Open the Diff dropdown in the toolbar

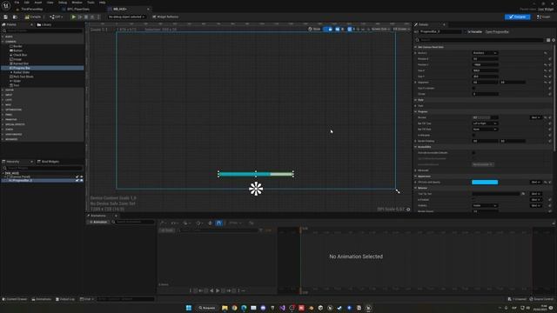[x=57, y=17]
